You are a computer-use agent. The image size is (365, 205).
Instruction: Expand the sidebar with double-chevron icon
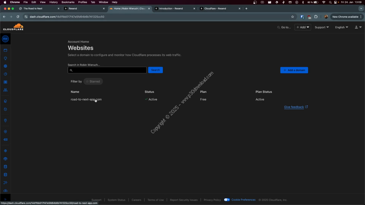(5, 199)
